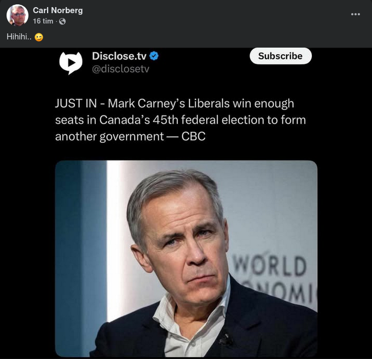Open the portrait photo in the tweet
372x359 pixels.
186,258
